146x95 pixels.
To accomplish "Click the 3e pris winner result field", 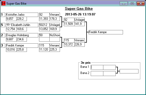I will click(x=129, y=71).
